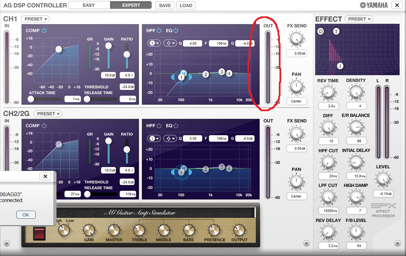Viewport: 406px width, 256px height.
Task: Open the CH1 PRESET dropdown
Action: [35, 19]
